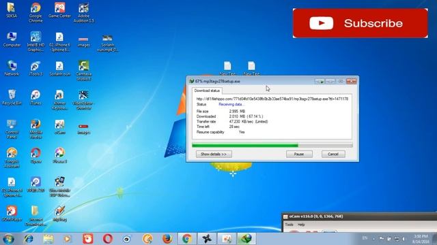The width and height of the screenshot is (437, 245).
Task: Launch iTunes desktop shortcut
Action: pyautogui.click(x=36, y=97)
